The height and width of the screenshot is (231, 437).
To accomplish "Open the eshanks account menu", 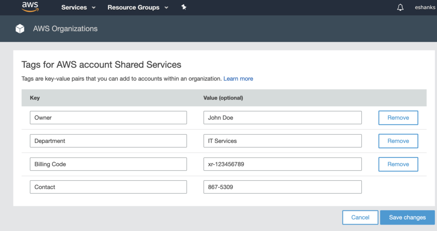I will click(425, 7).
